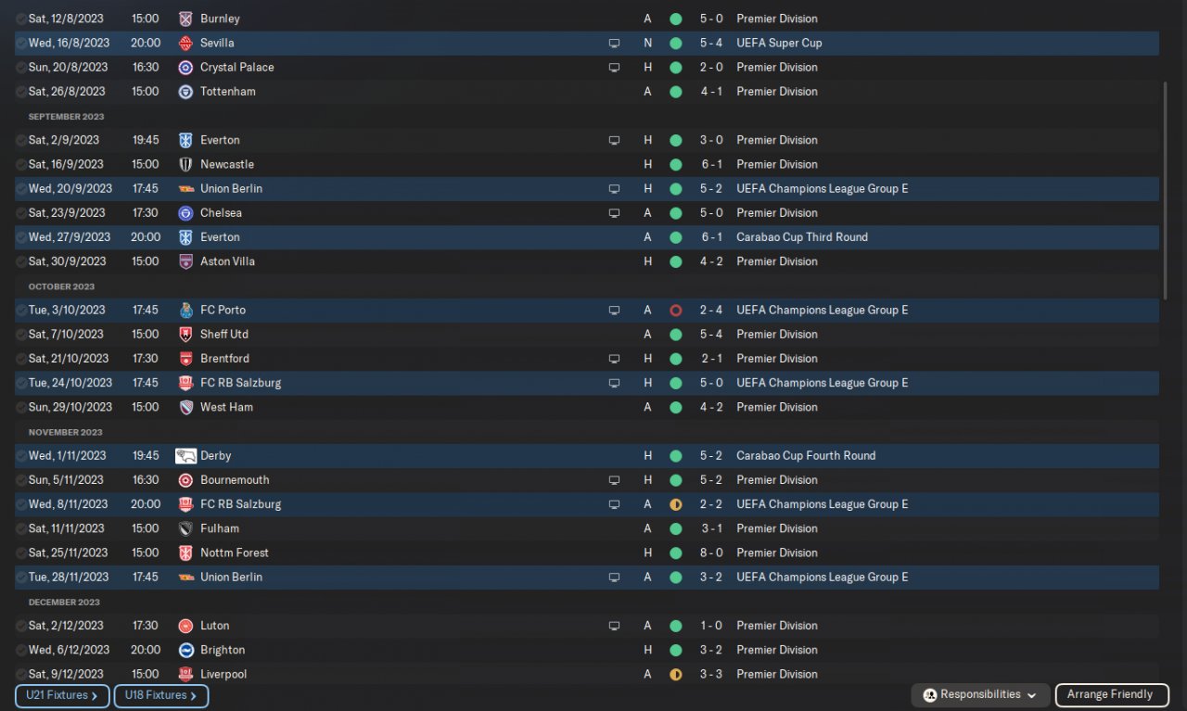Click the check mark beside Nottm Forest fixture

[21, 552]
